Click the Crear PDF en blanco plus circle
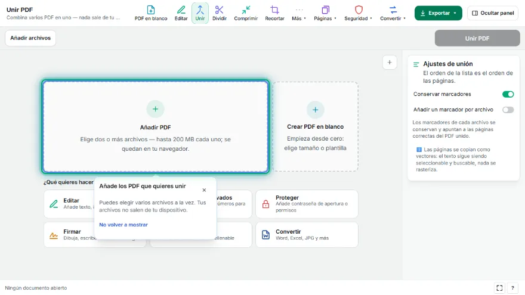The image size is (525, 295). (316, 110)
